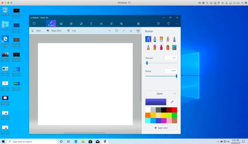Open the Effects tab

tap(101, 24)
